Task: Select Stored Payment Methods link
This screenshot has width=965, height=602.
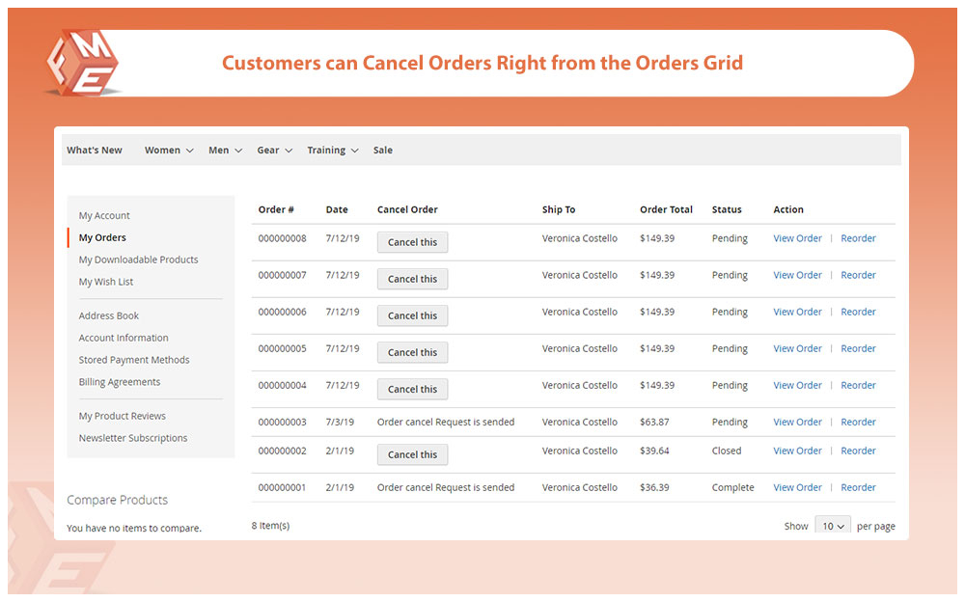Action: 134,360
